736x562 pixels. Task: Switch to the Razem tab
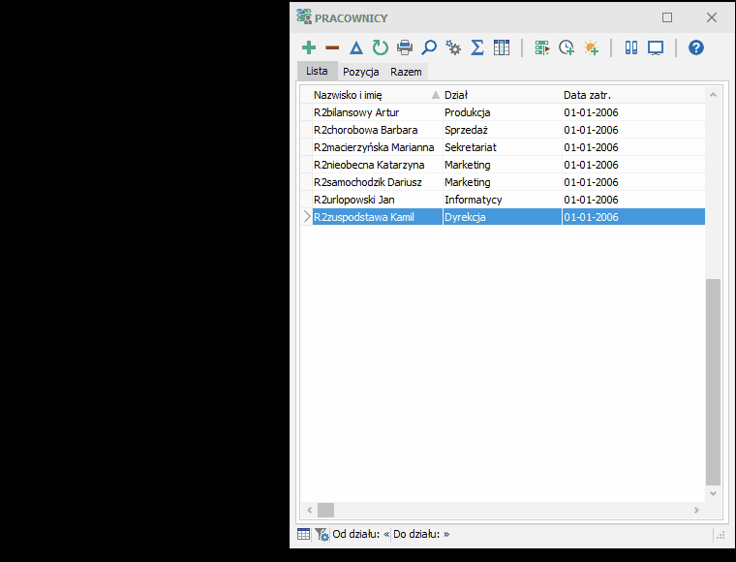(x=406, y=72)
